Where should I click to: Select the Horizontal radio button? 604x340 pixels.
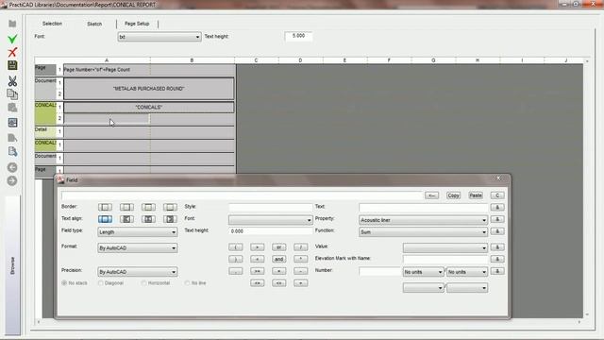(143, 283)
